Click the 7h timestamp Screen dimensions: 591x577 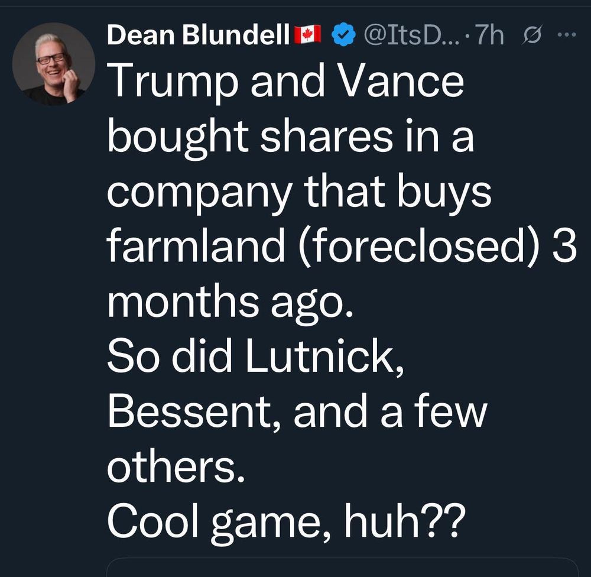490,37
